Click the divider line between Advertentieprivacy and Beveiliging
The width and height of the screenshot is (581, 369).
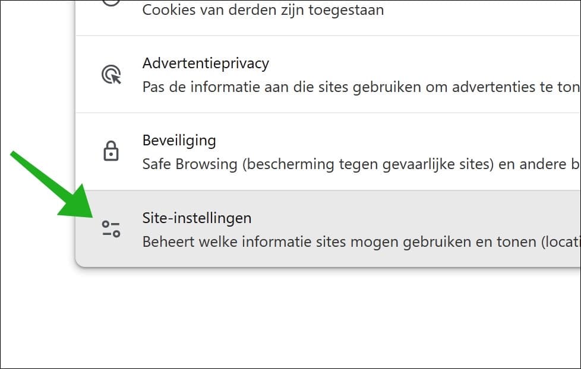[328, 113]
